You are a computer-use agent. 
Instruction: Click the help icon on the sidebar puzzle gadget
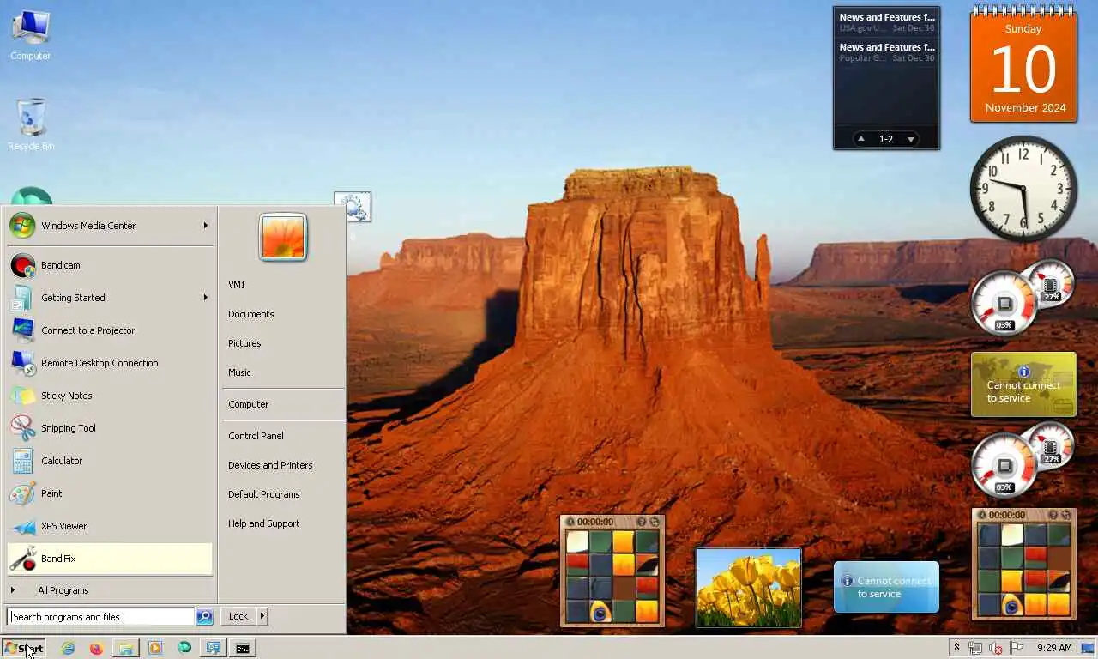pyautogui.click(x=1053, y=515)
